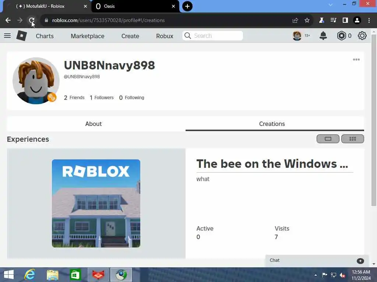
Task: Open the Robux page
Action: pos(165,36)
